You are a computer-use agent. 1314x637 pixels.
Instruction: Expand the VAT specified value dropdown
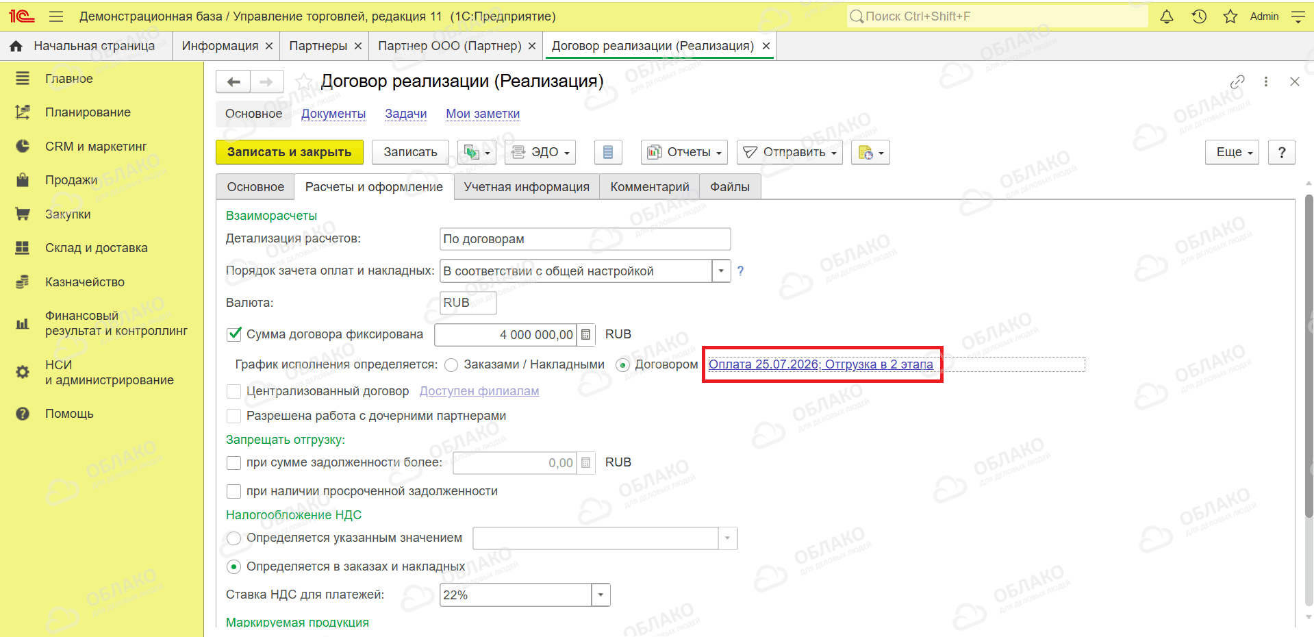(x=727, y=538)
